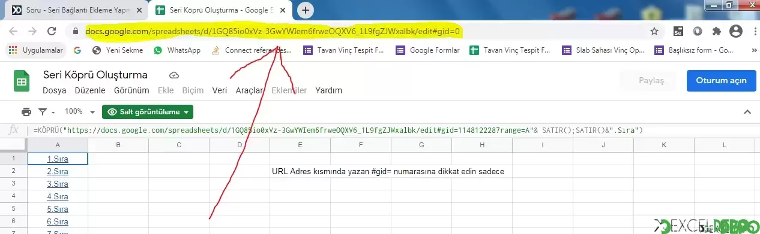Click the Oturum açın button
The width and height of the screenshot is (760, 234).
click(x=721, y=80)
